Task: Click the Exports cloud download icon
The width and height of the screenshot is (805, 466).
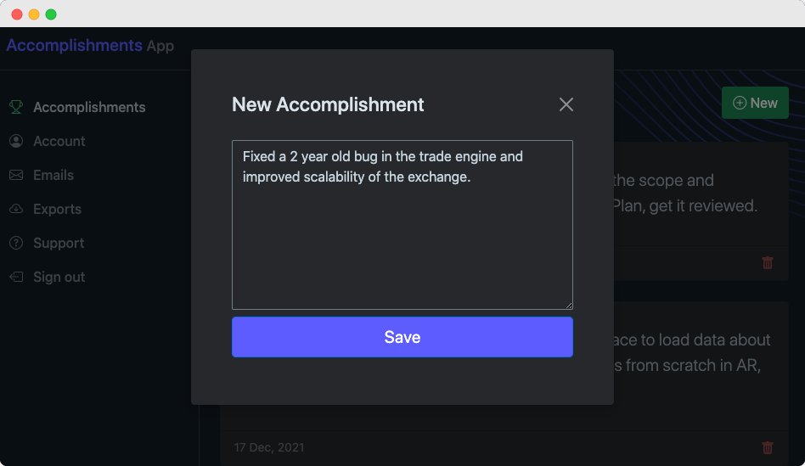Action: click(x=16, y=209)
